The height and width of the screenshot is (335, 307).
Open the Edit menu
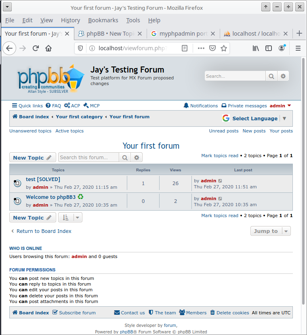click(27, 20)
